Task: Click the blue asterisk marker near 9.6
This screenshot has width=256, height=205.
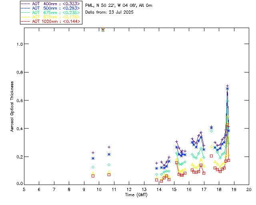Action: click(93, 159)
